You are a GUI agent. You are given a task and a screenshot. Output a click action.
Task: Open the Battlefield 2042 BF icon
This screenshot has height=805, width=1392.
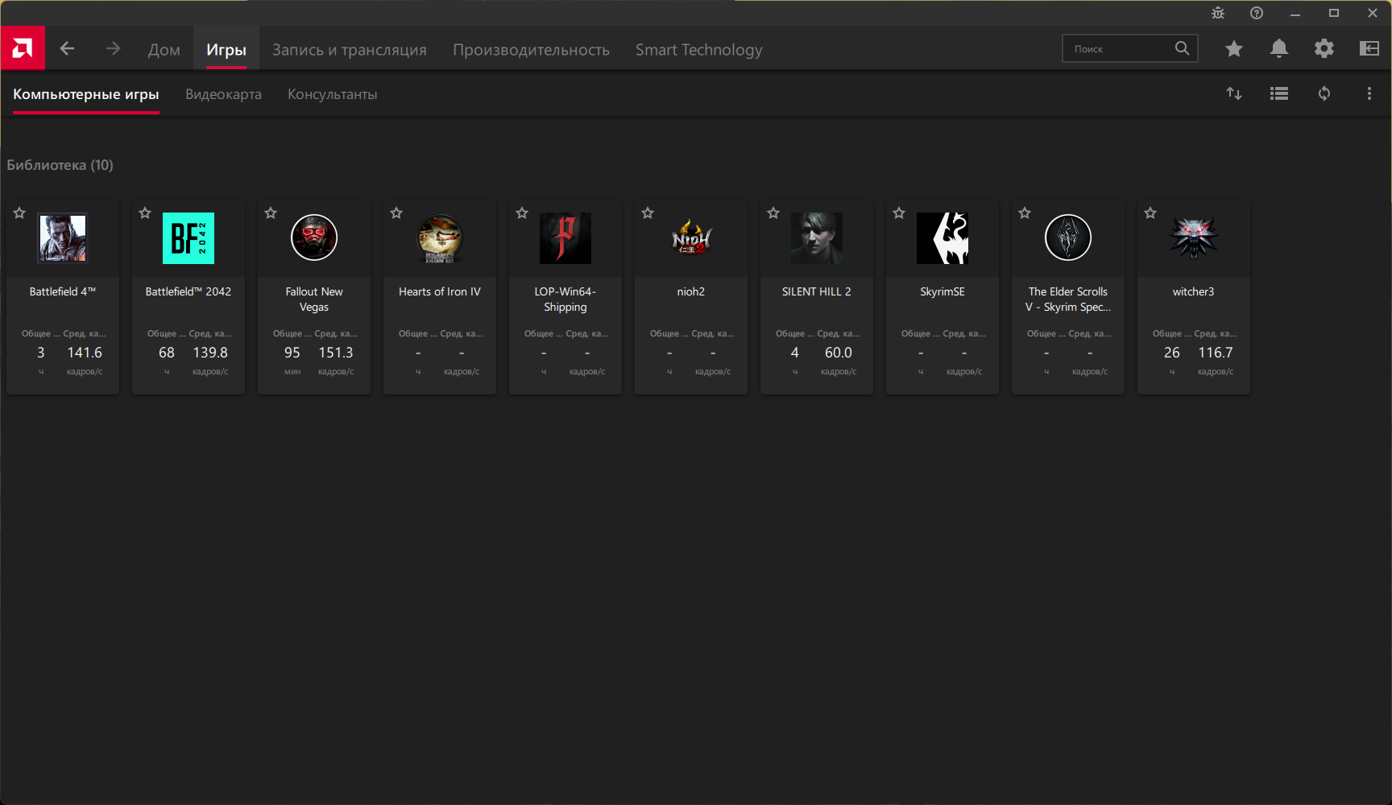188,238
